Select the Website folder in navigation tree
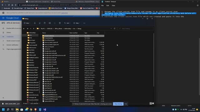Viewport: 200px width, 112px height. 31,60
